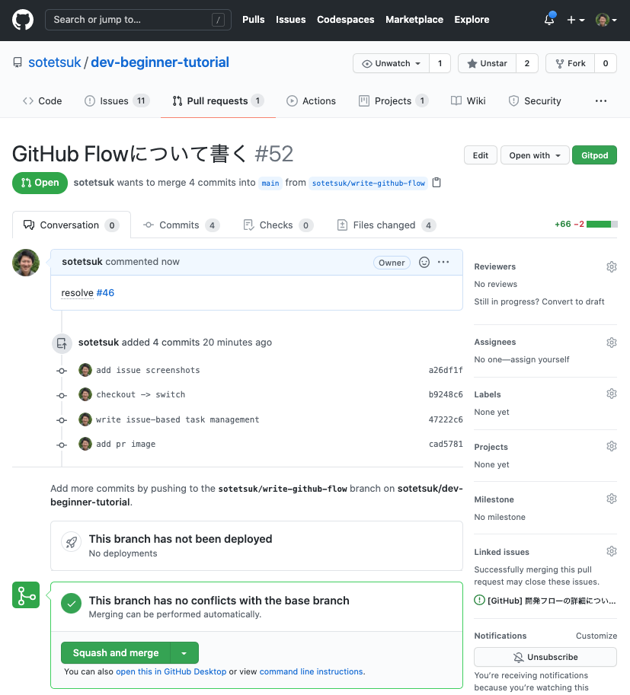The image size is (630, 695).
Task: Open Milestone settings gear
Action: tap(612, 499)
